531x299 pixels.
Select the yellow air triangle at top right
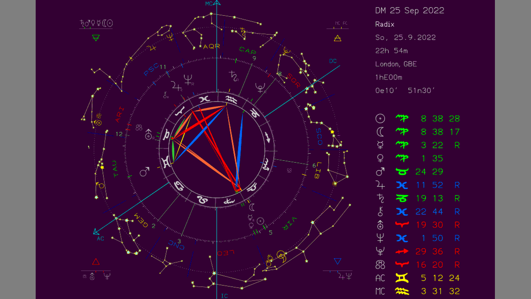(x=337, y=38)
